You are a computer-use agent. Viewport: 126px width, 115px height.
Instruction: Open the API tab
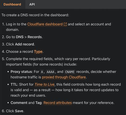[x=32, y=4]
